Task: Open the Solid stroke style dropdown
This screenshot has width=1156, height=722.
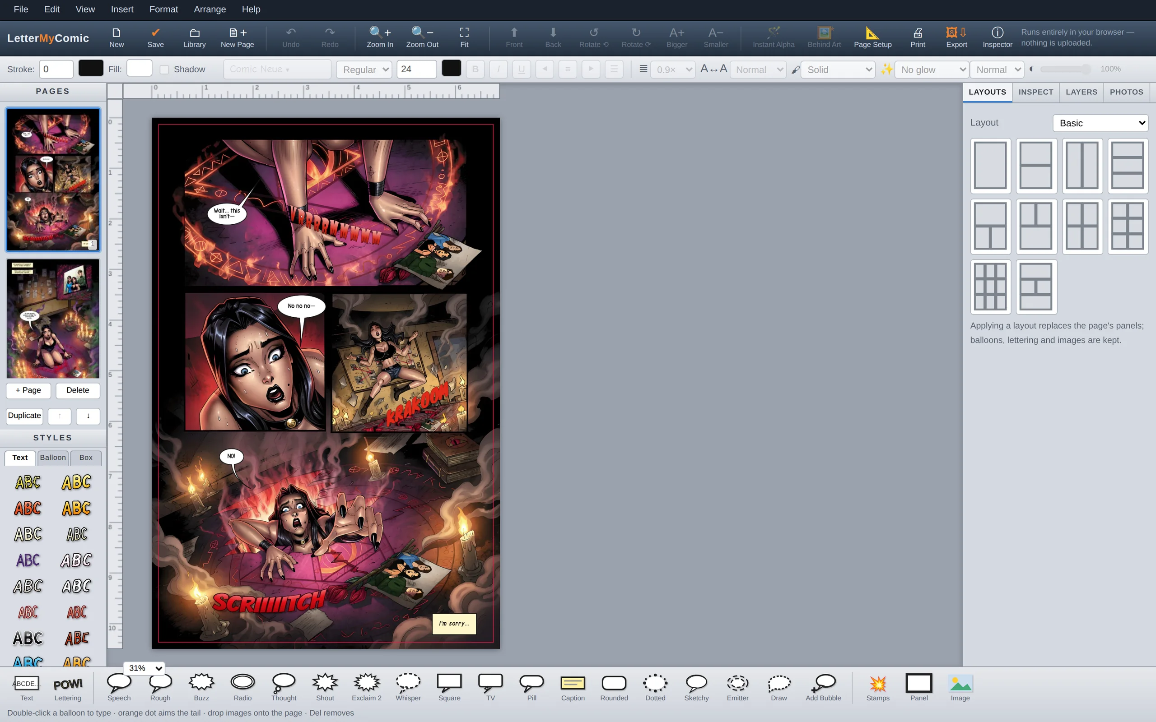Action: coord(838,69)
